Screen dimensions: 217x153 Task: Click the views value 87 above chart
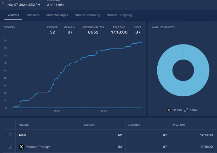tap(138, 32)
